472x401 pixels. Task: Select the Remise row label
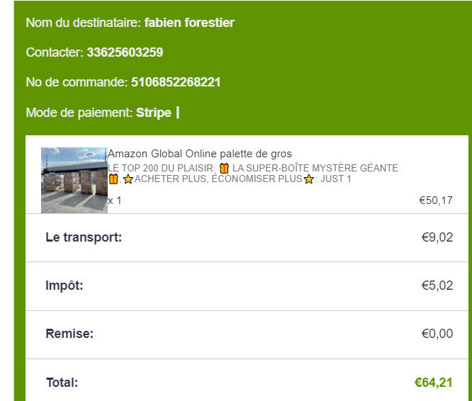[x=69, y=334]
